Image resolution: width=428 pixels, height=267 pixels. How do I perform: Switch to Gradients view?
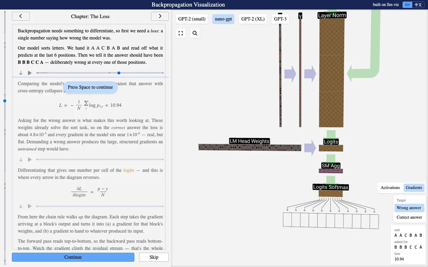414,188
